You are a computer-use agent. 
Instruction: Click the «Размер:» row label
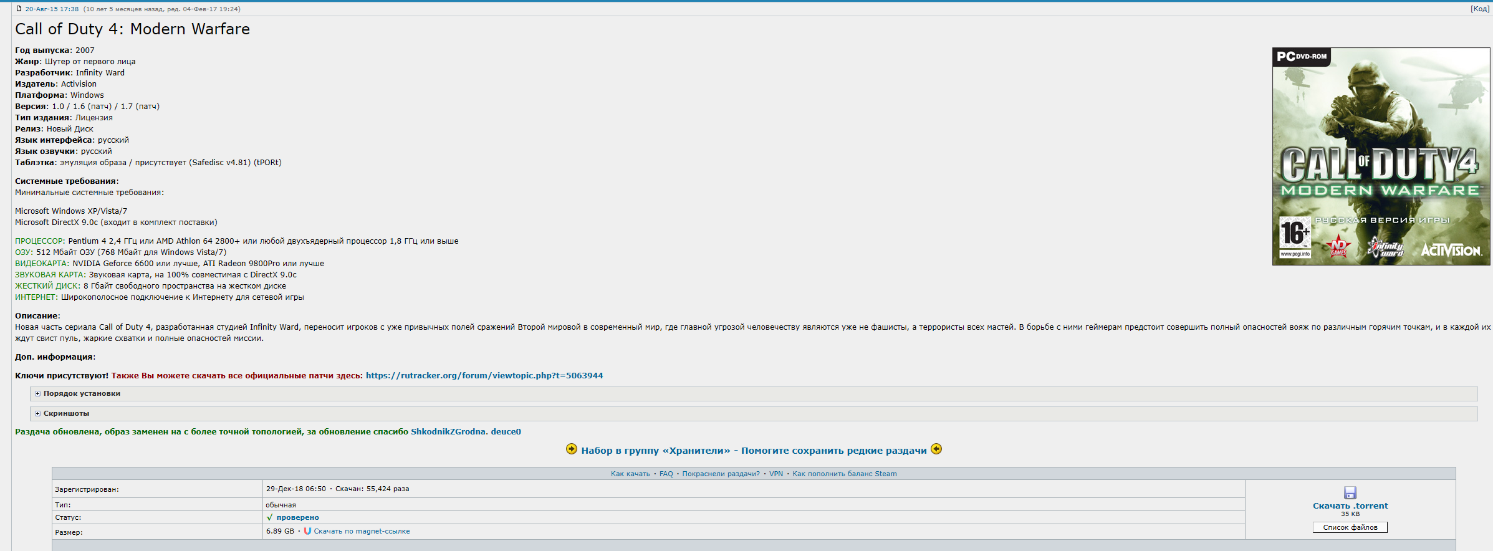click(69, 533)
